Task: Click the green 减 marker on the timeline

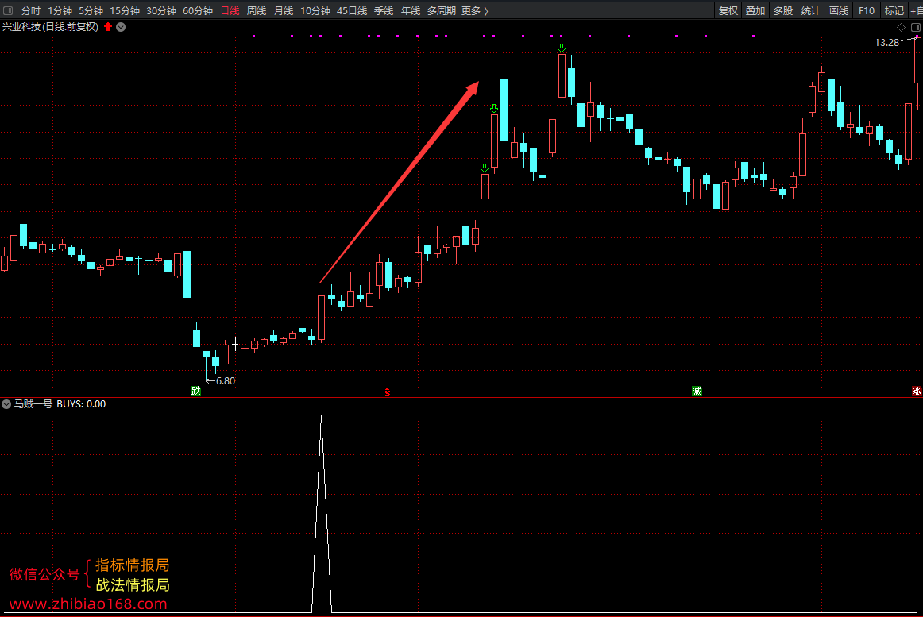Action: point(697,391)
